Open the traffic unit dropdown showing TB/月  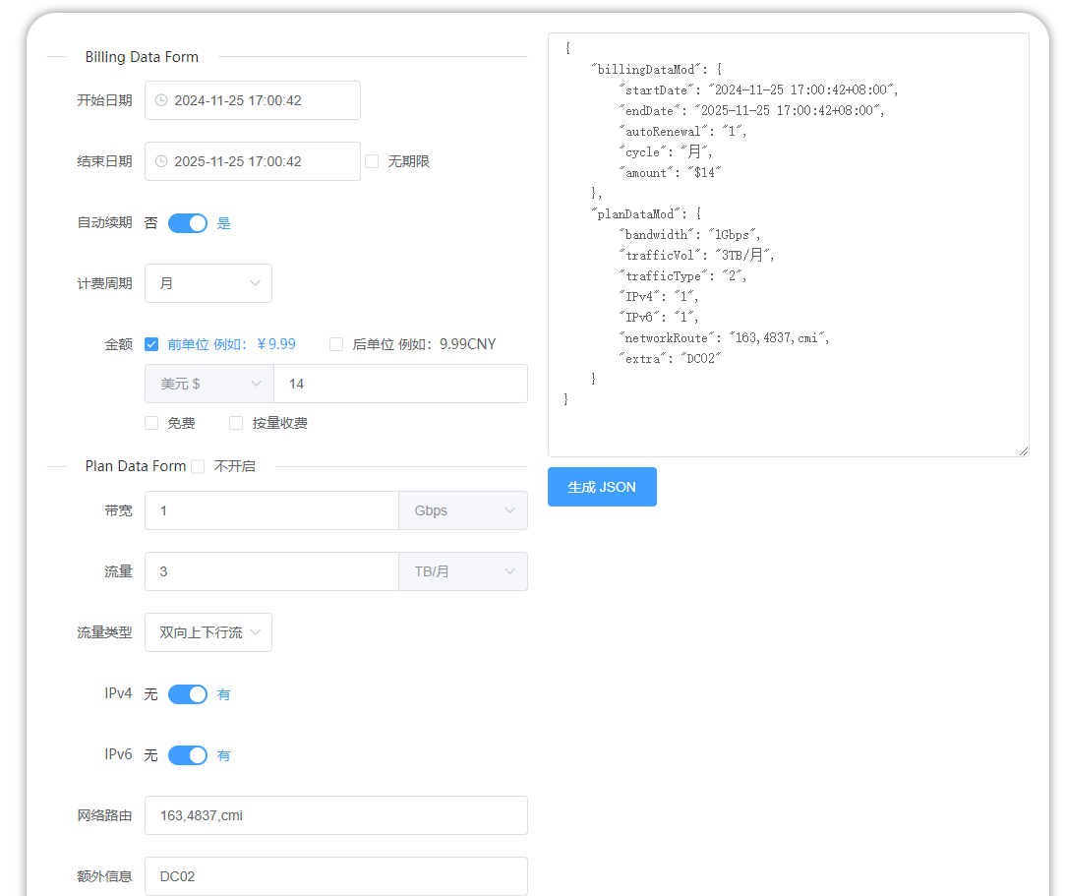coord(462,570)
